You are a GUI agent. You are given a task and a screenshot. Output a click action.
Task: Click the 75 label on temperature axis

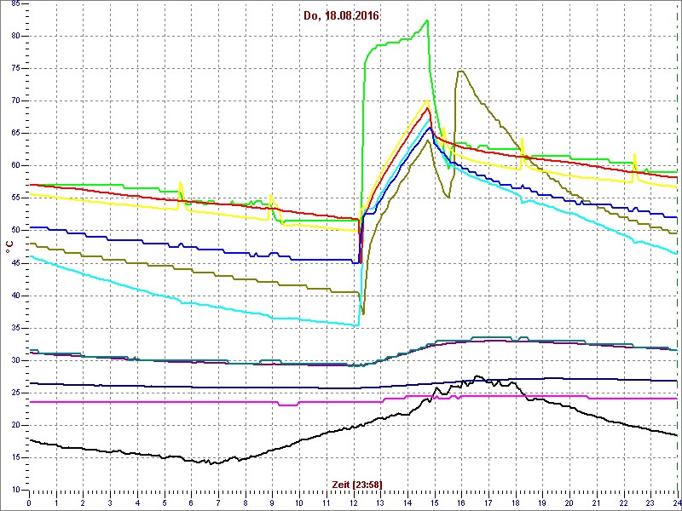tap(14, 69)
